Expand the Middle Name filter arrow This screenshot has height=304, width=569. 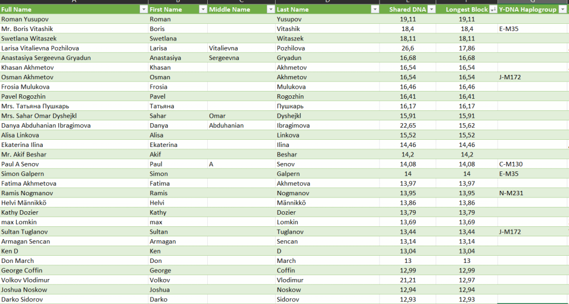[x=271, y=9]
